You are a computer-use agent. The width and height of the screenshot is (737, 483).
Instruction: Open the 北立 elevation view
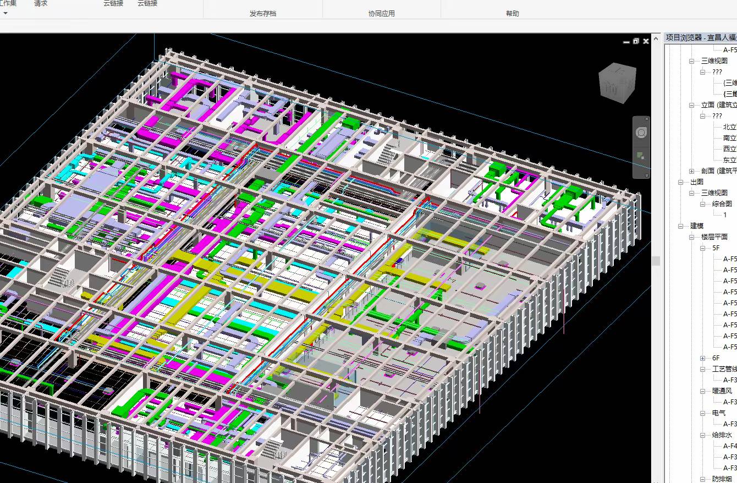tap(730, 127)
